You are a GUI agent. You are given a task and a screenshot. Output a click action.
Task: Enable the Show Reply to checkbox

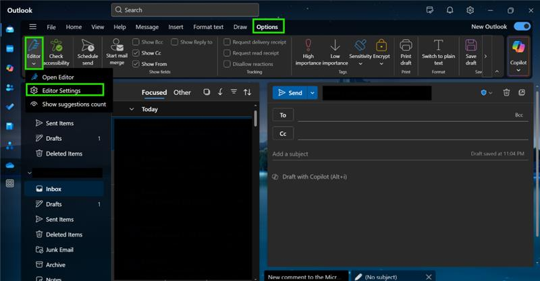175,42
